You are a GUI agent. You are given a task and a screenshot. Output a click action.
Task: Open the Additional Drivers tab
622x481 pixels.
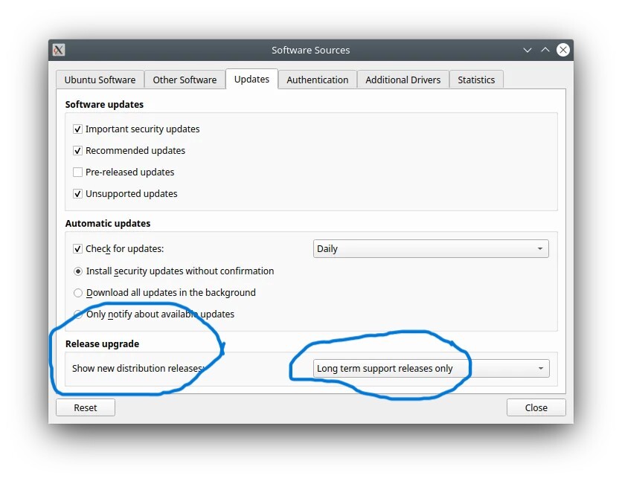coord(403,80)
